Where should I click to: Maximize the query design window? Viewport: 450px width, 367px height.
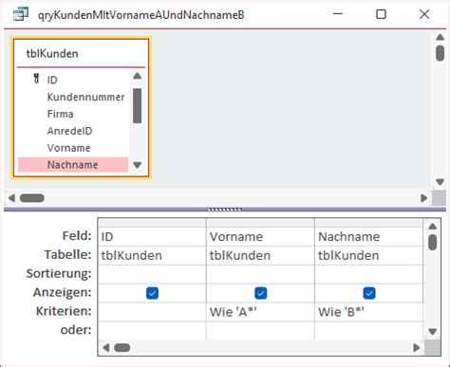381,14
